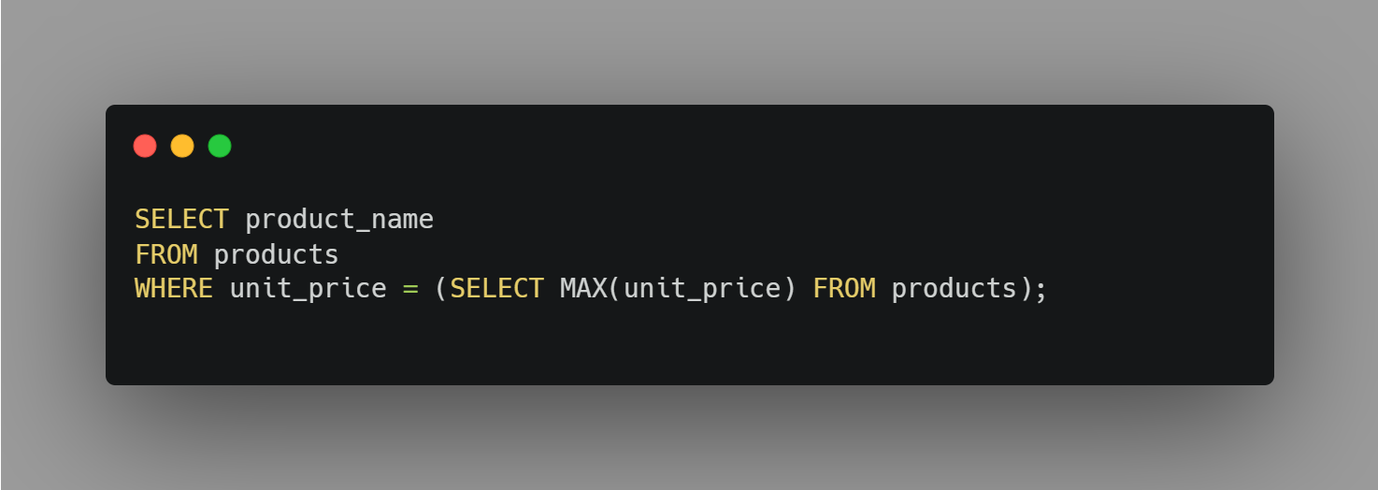Click the product_name column text

[x=339, y=220]
